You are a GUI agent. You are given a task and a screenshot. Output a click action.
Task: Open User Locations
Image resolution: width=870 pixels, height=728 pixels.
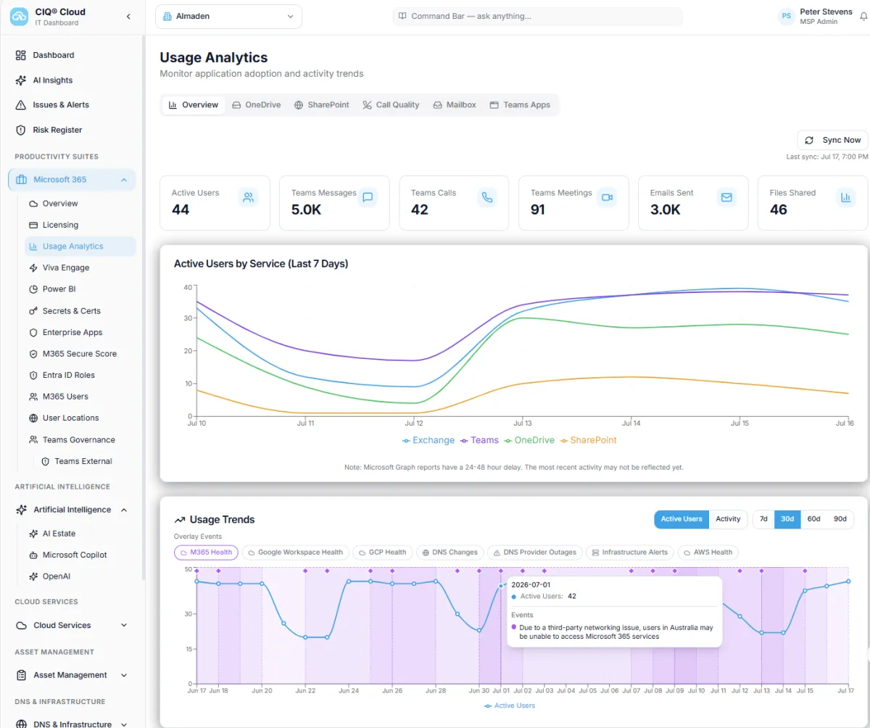coord(80,418)
